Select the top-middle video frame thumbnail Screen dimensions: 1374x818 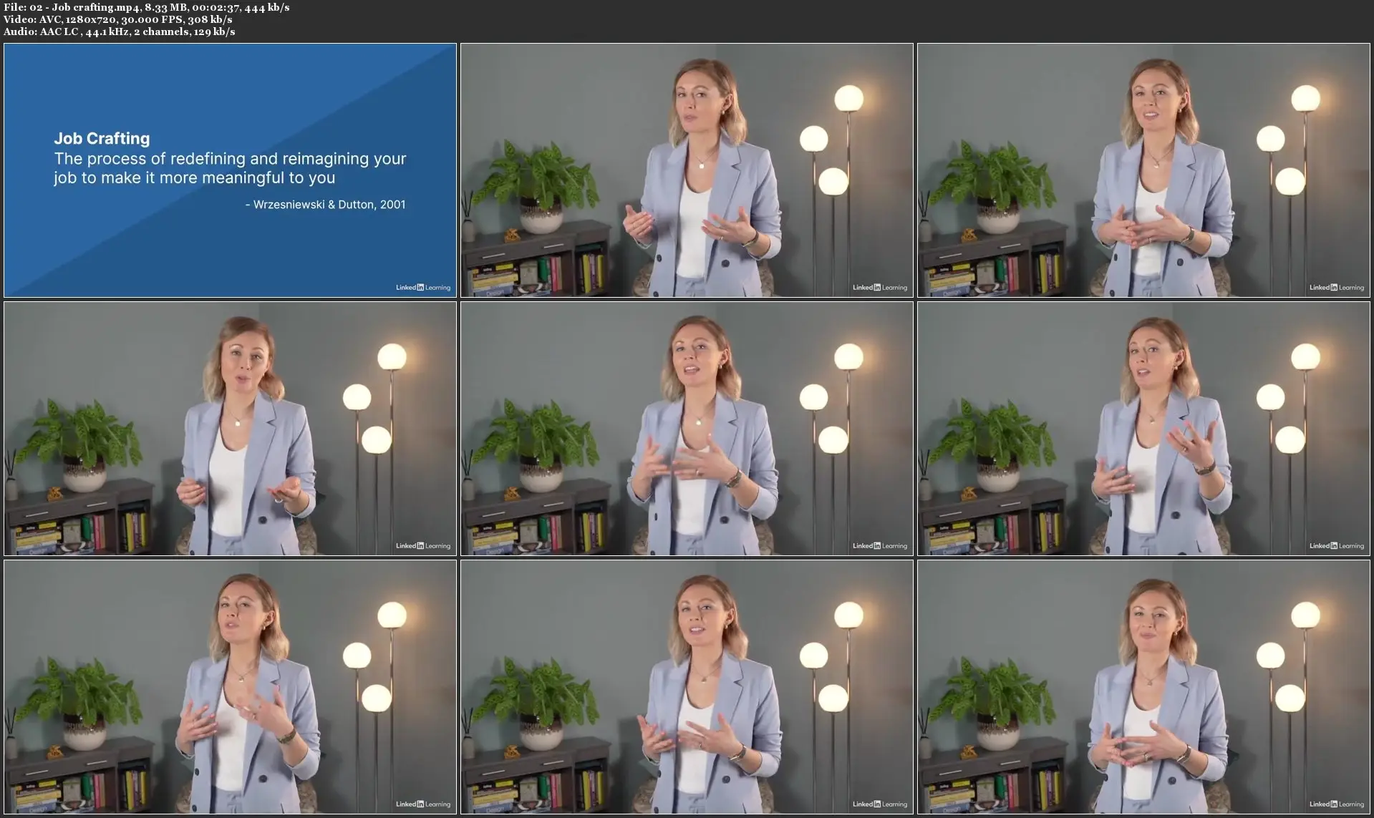(687, 170)
